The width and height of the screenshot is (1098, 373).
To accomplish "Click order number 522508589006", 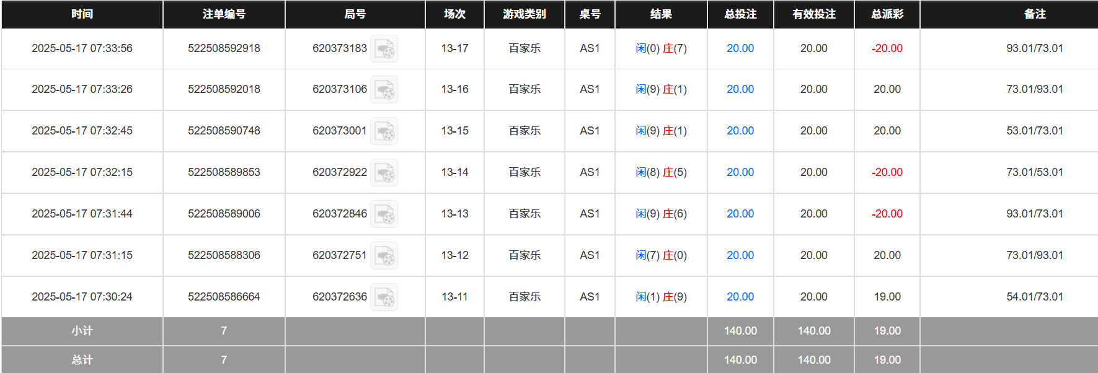I will (x=224, y=214).
